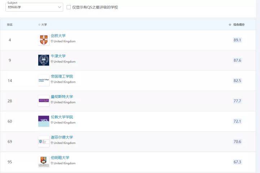The width and height of the screenshot is (260, 173).
Task: Click the University of Manchester purple logo
Action: [44, 101]
